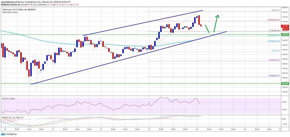Click the TradingView logo icon at bottom left

point(3,134)
